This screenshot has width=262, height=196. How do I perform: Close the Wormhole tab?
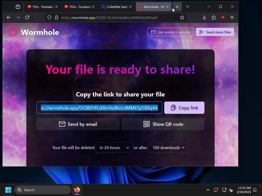coord(167,7)
